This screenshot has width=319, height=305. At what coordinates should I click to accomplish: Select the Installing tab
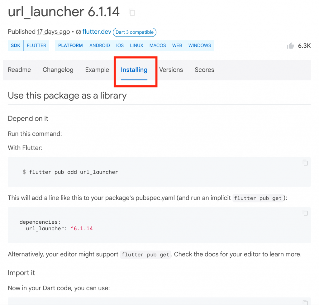(x=134, y=70)
